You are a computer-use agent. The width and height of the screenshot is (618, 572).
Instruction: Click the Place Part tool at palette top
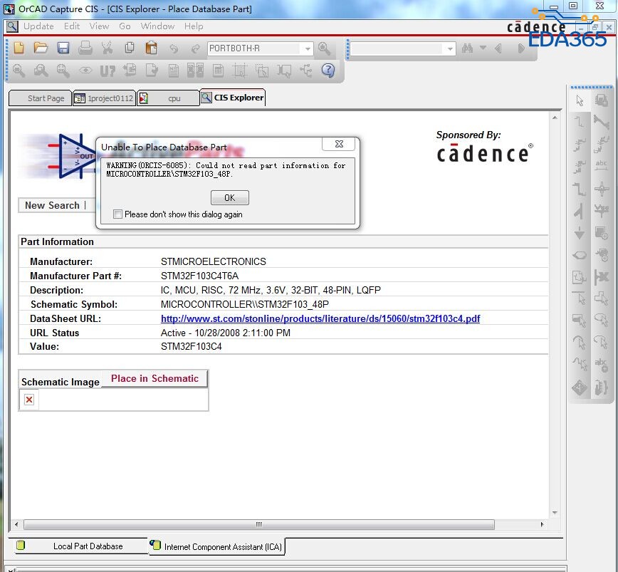tap(601, 100)
